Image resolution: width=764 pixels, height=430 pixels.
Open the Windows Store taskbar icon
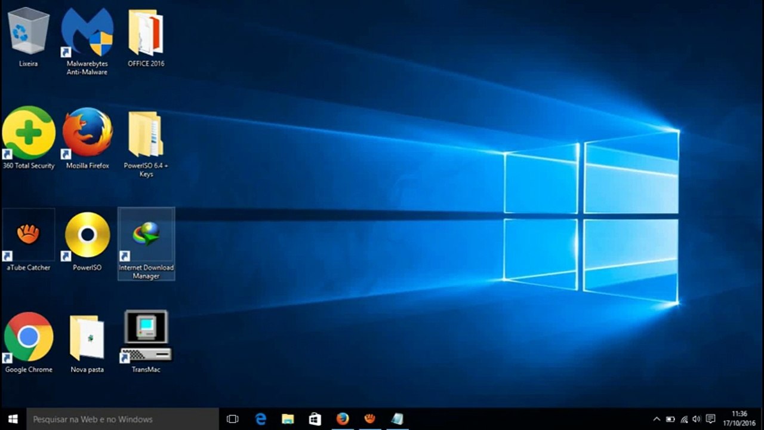point(315,419)
